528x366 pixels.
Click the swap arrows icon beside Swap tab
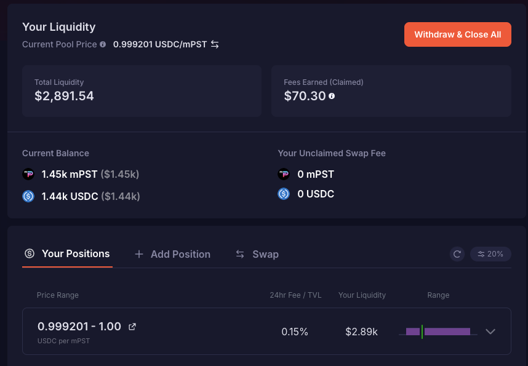point(239,253)
